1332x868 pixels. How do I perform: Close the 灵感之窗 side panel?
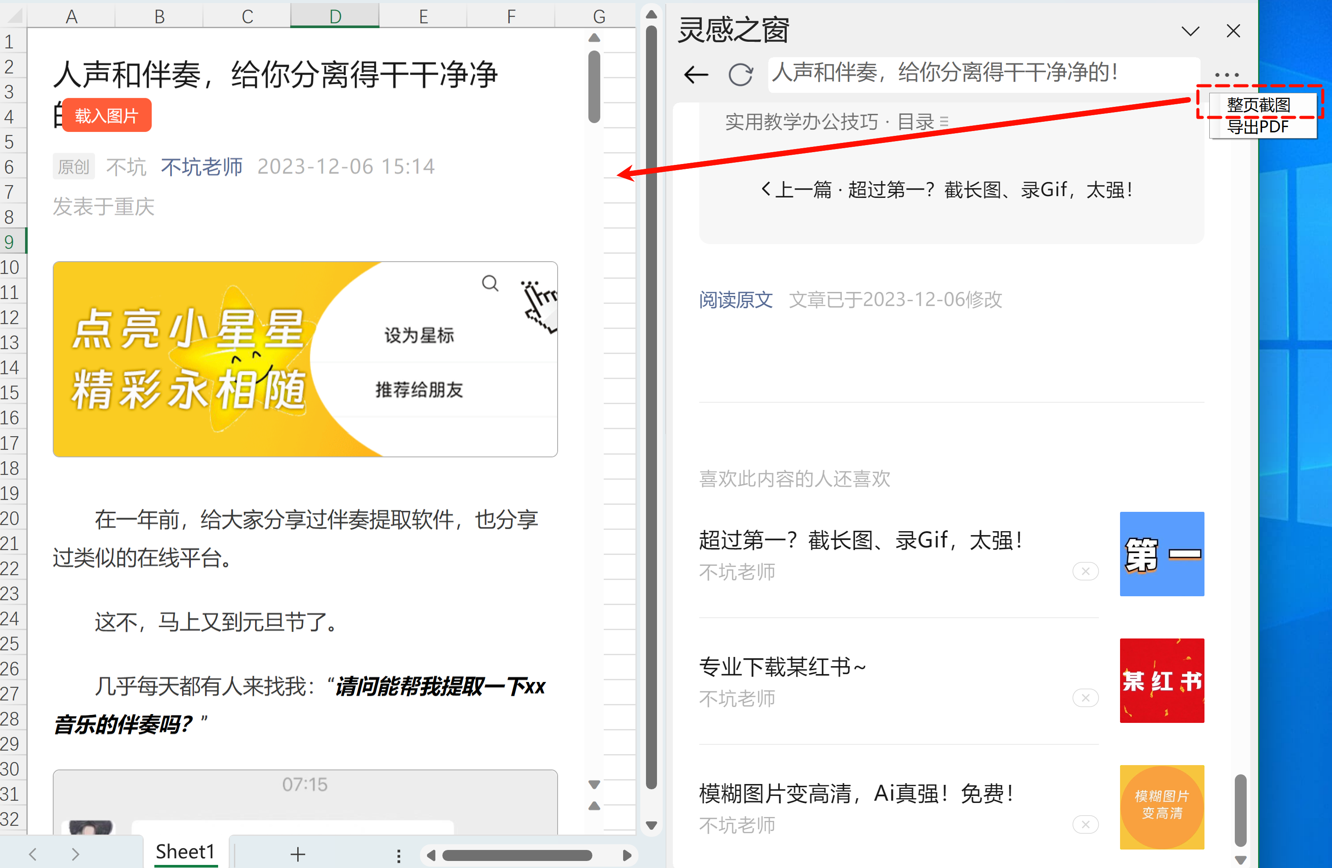[1233, 31]
